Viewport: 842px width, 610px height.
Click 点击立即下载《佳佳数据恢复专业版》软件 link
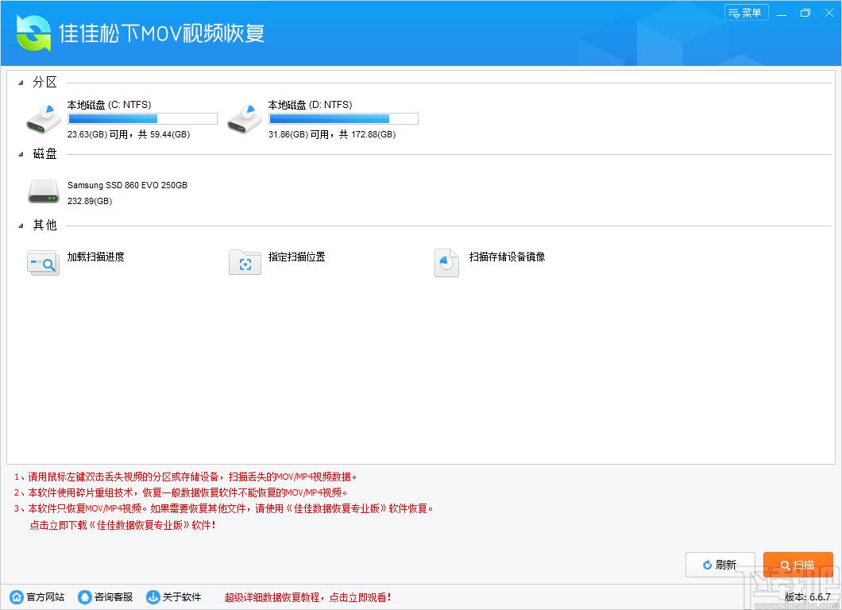click(122, 525)
